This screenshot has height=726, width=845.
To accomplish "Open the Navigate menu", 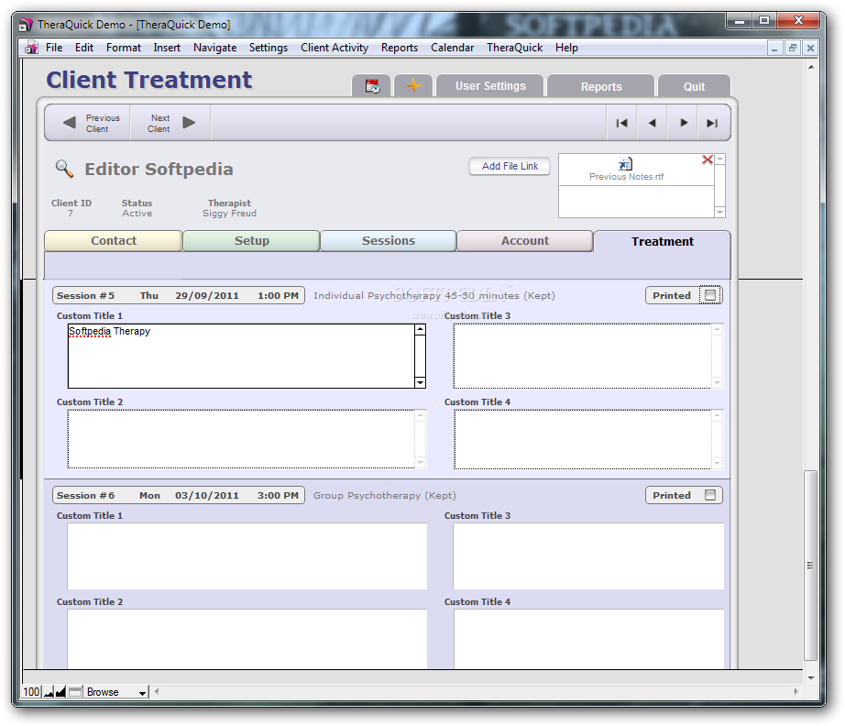I will tap(214, 48).
